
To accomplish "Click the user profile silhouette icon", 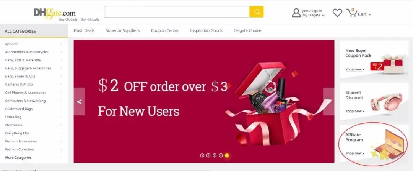I will (296, 13).
